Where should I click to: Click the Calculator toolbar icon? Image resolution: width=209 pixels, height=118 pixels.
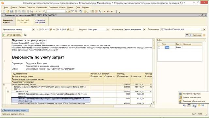click(93, 11)
